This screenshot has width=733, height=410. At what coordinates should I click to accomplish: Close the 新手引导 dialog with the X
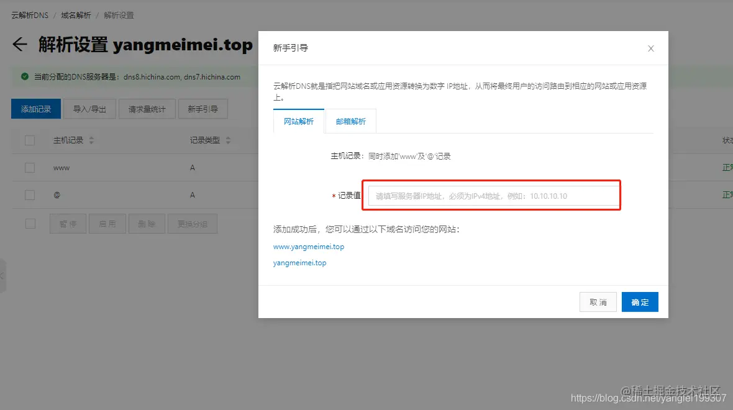650,48
